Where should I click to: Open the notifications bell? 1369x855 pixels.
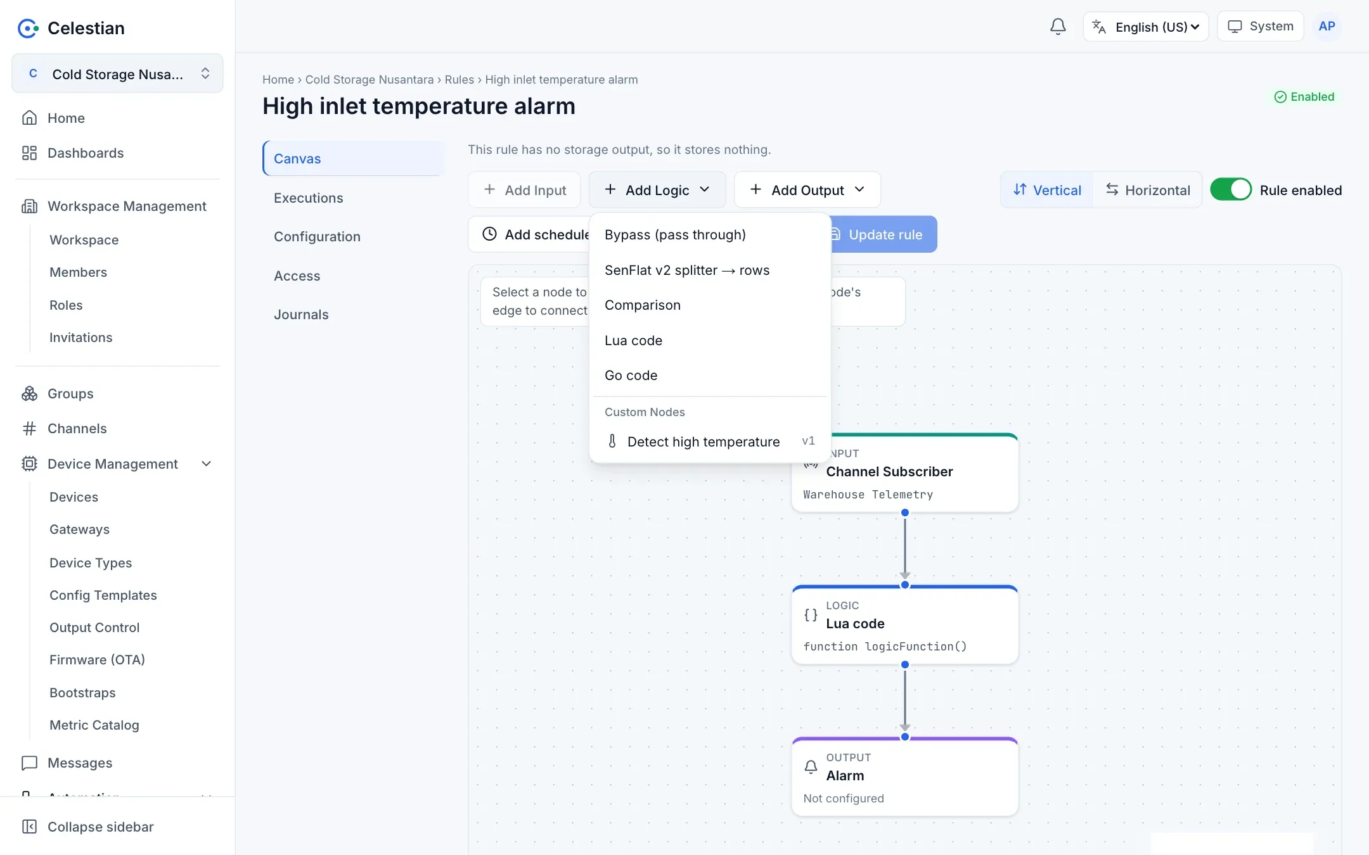click(x=1058, y=27)
